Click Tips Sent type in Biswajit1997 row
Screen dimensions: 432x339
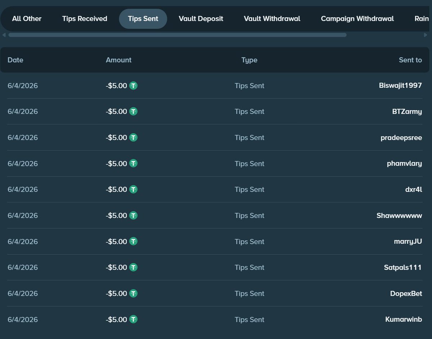(249, 86)
